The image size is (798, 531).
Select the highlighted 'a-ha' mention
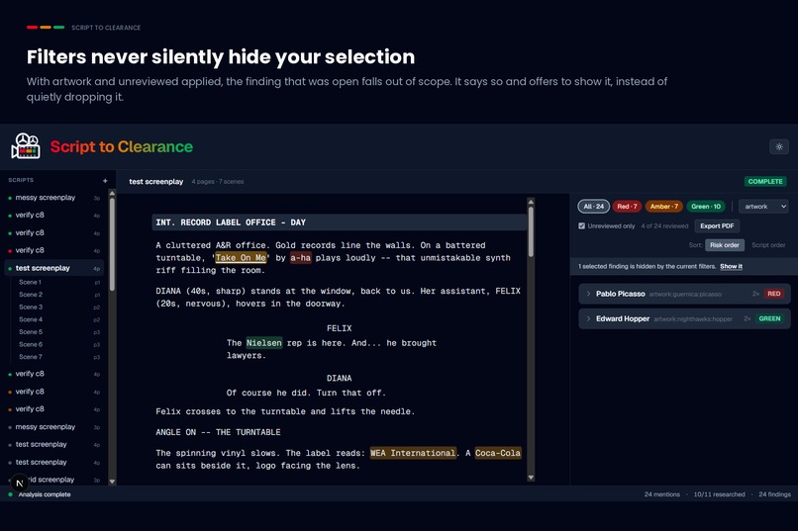tap(300, 258)
